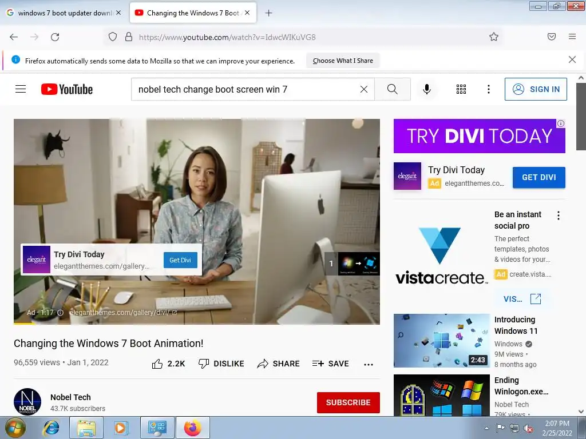Open more actions ellipsis under video
586x439 pixels.
(369, 364)
